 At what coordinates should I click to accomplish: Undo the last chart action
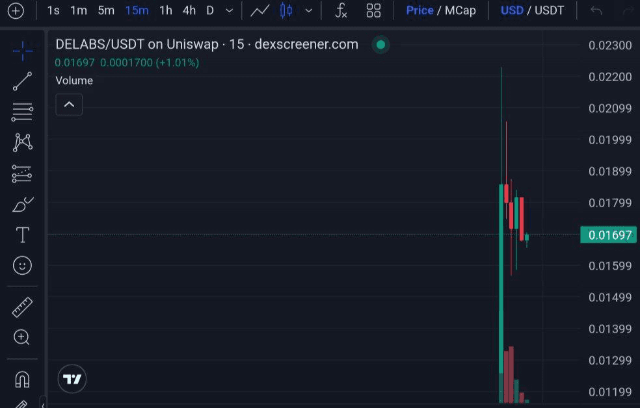click(x=596, y=10)
